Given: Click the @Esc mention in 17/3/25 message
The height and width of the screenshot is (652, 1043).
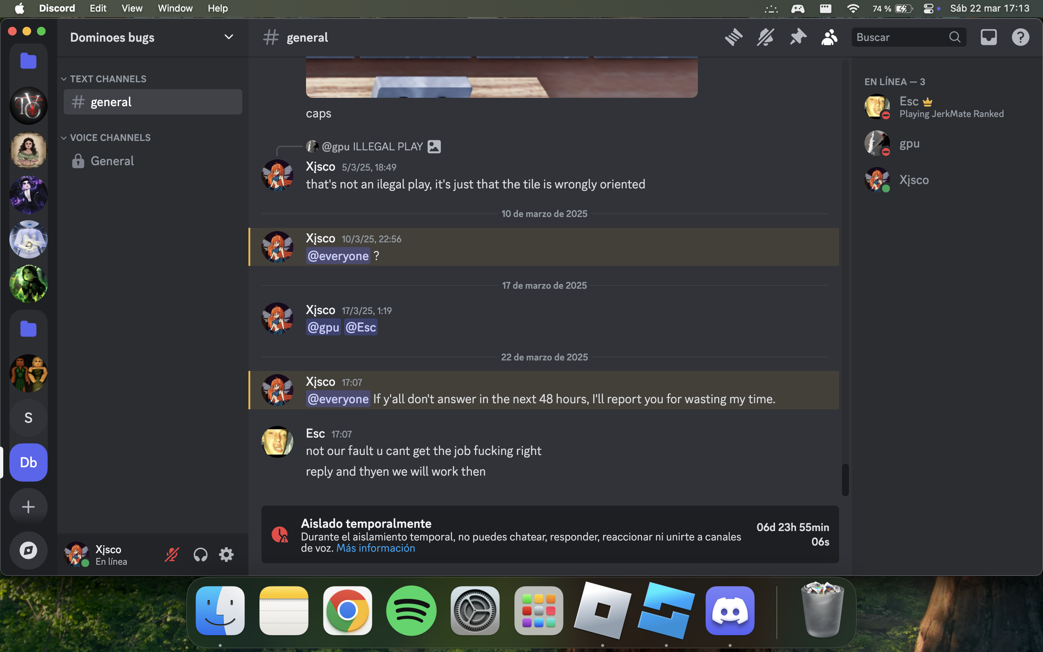Looking at the screenshot, I should [x=361, y=327].
